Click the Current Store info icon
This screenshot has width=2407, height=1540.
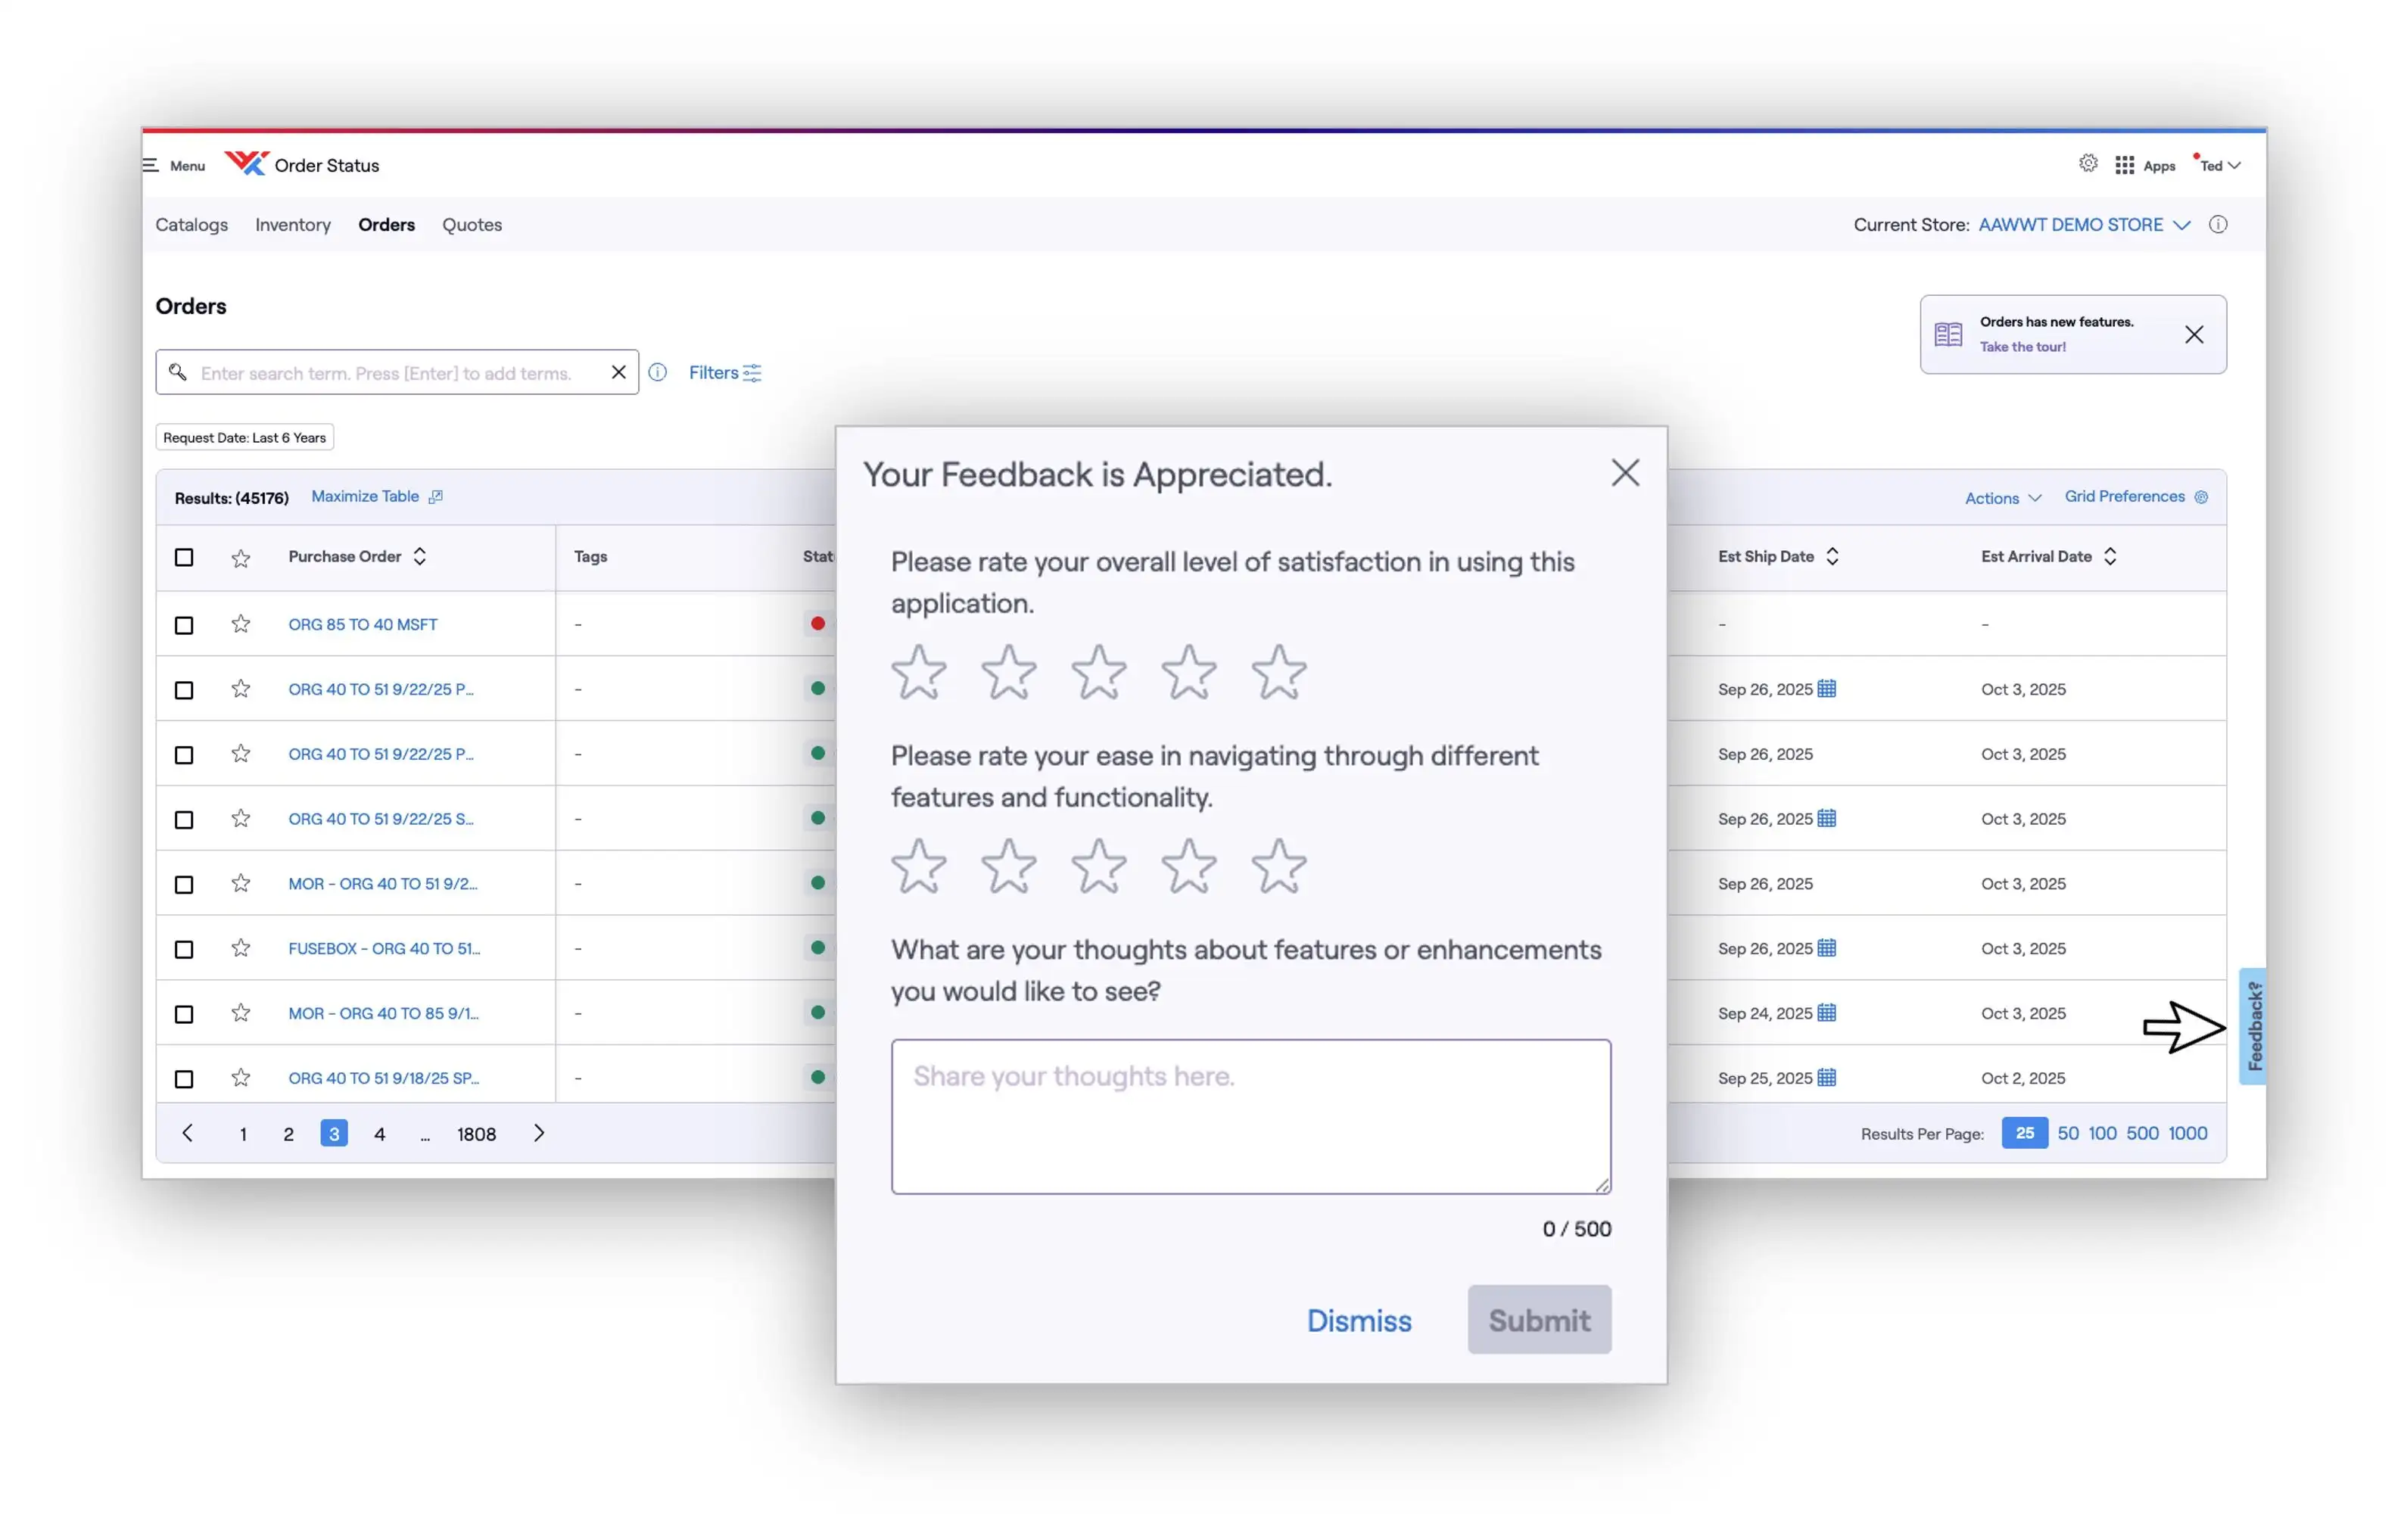(2217, 224)
